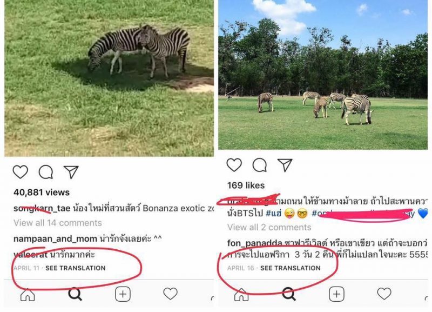Open Search tab in left screen
The height and width of the screenshot is (312, 432).
pos(75,294)
